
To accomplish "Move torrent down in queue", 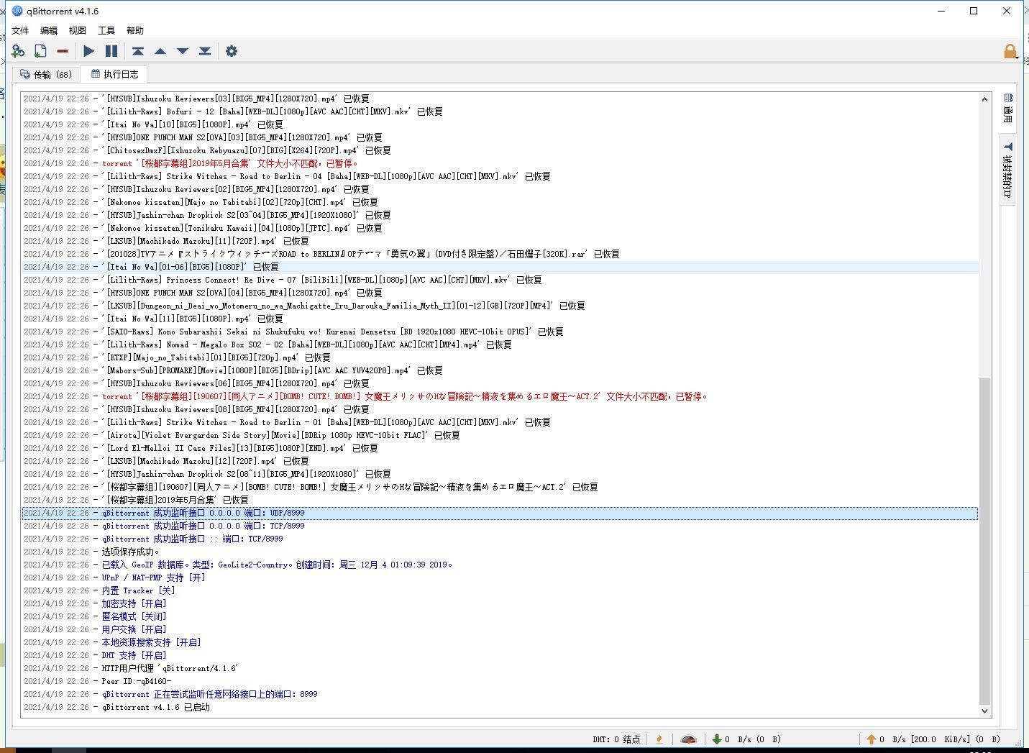I will click(x=183, y=51).
